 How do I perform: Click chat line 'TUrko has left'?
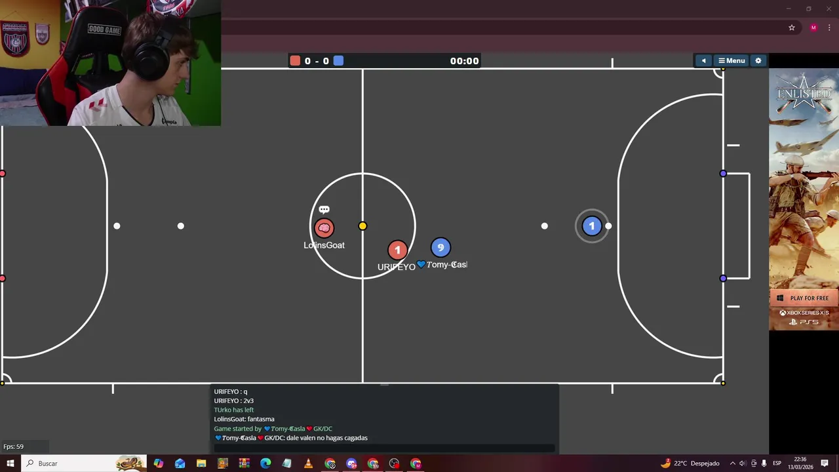pyautogui.click(x=234, y=410)
